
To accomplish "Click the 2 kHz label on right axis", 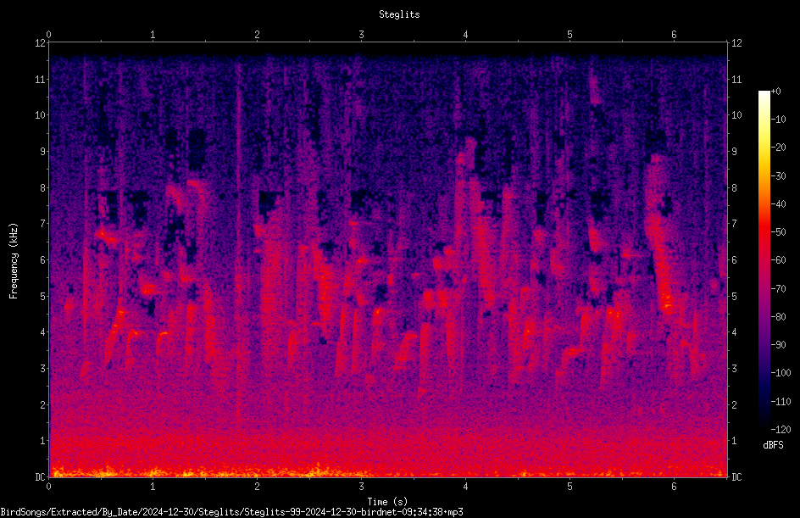I will pos(734,404).
